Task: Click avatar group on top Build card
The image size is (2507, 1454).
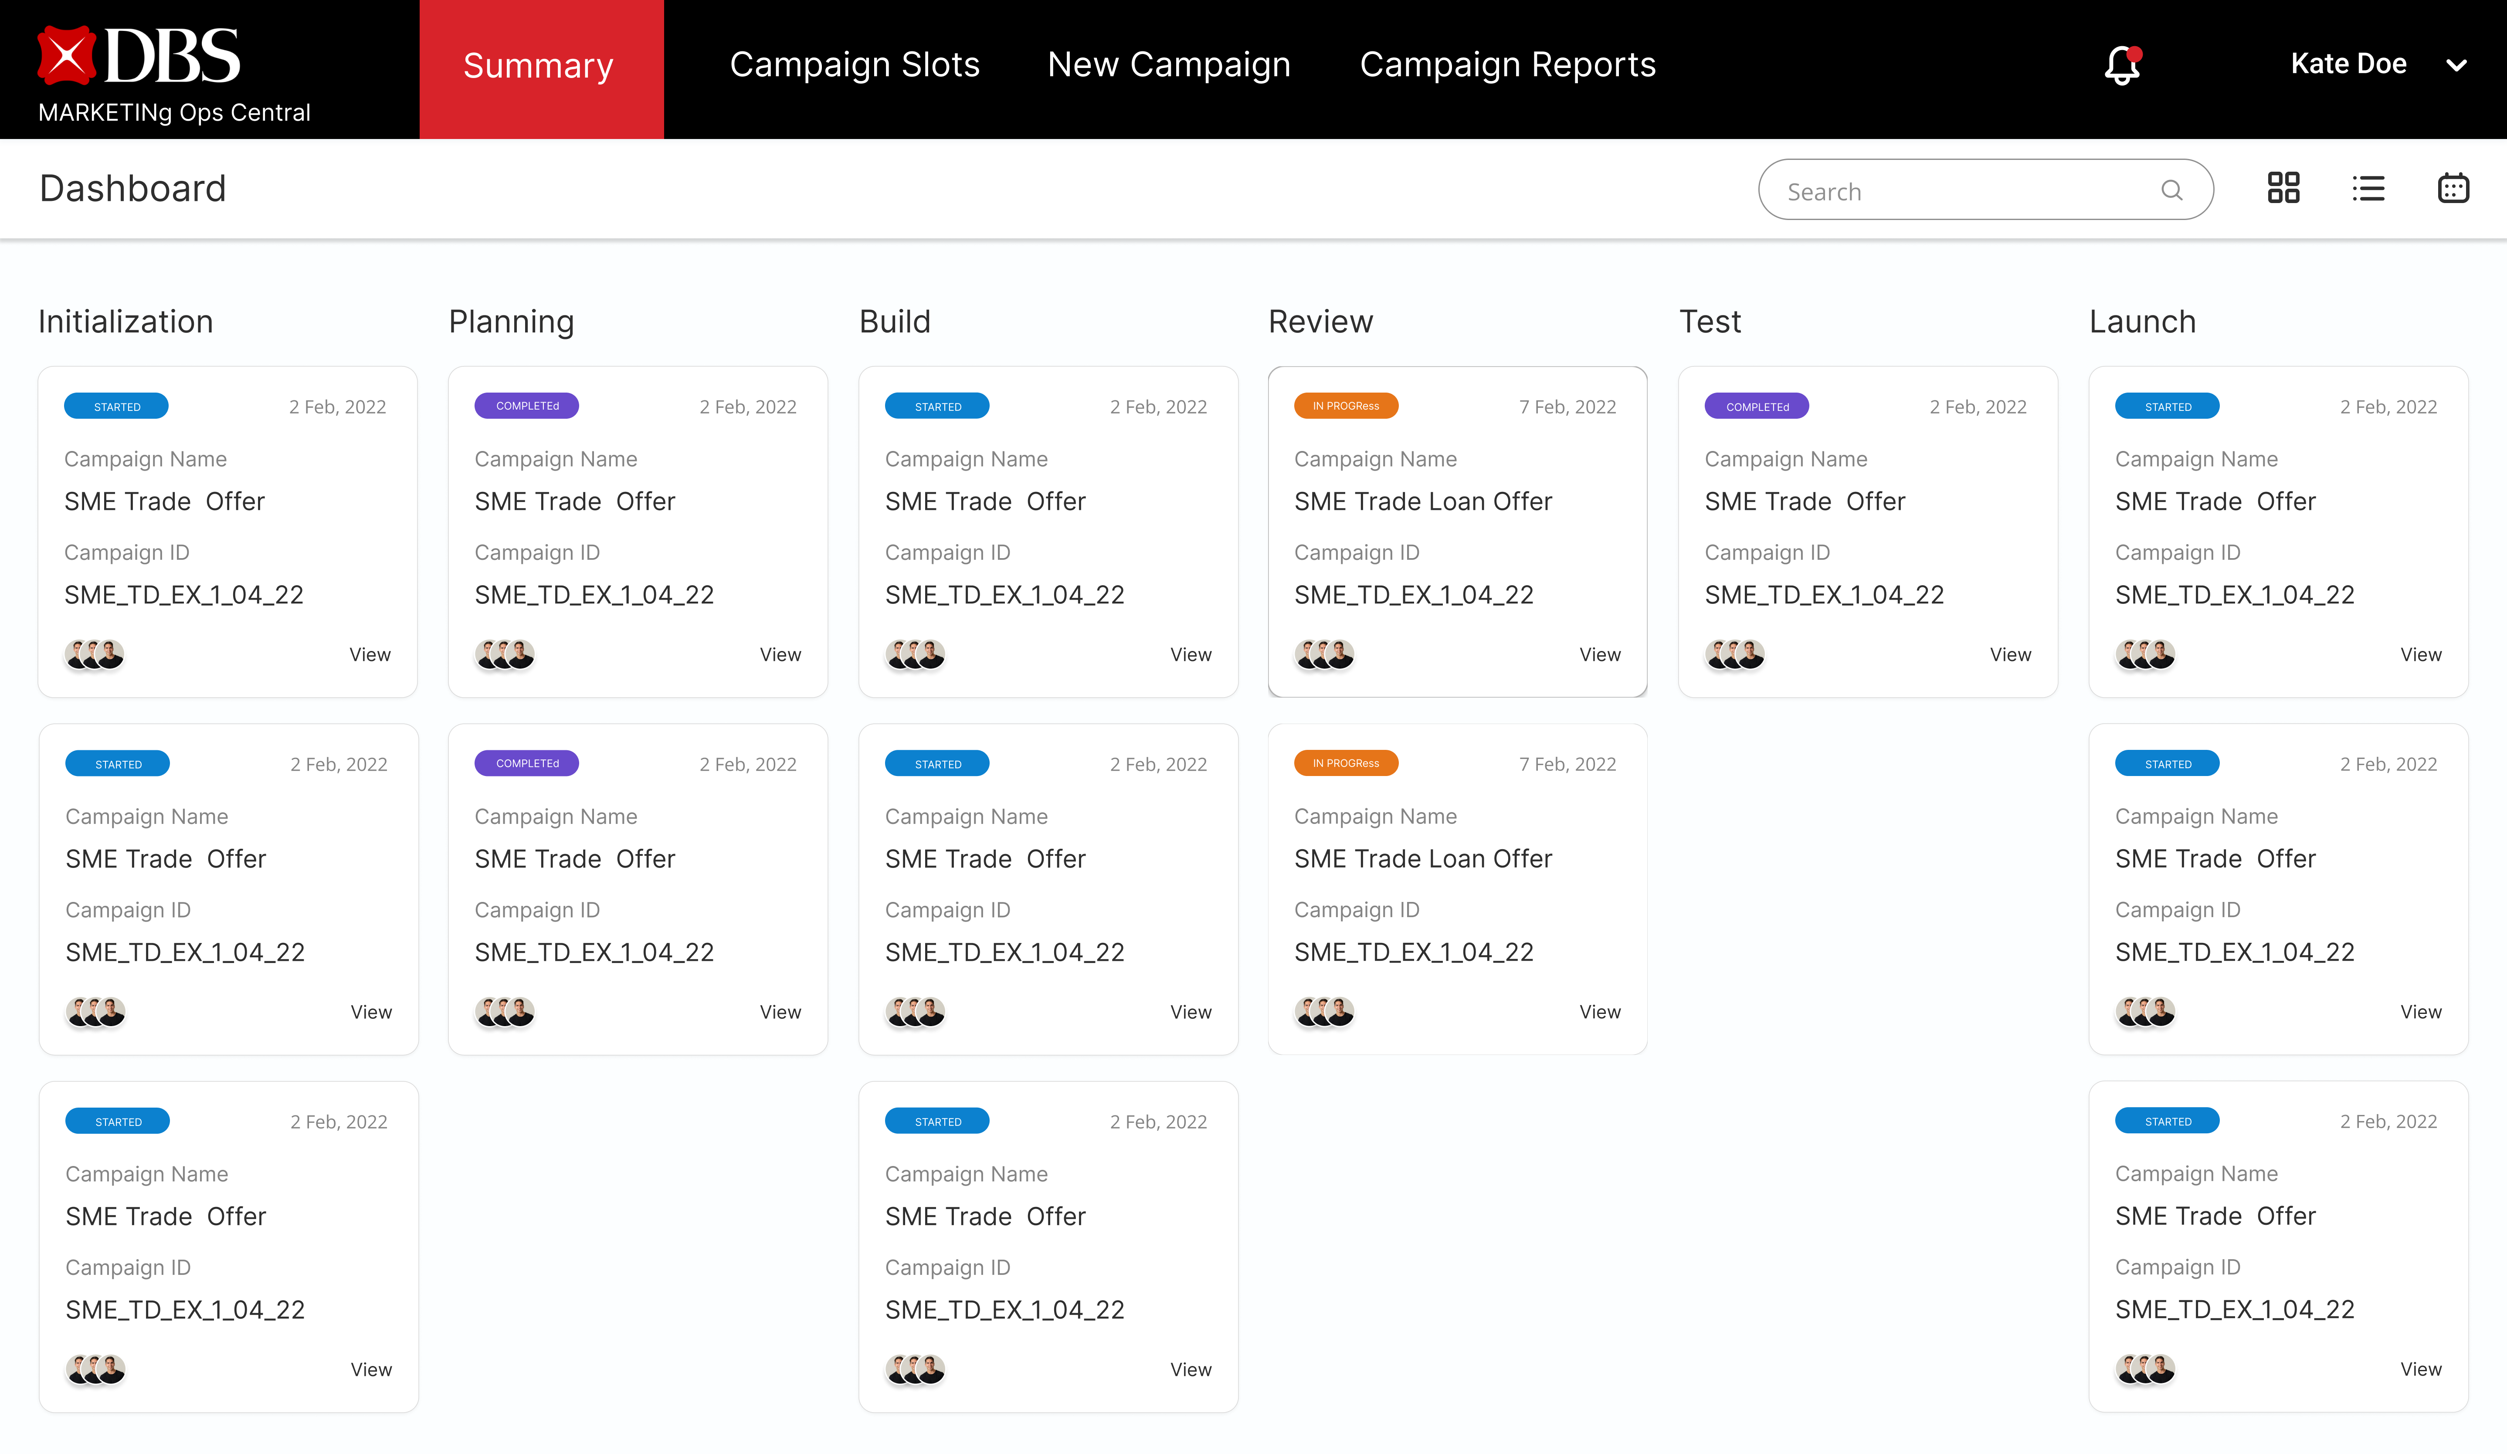Action: [915, 654]
